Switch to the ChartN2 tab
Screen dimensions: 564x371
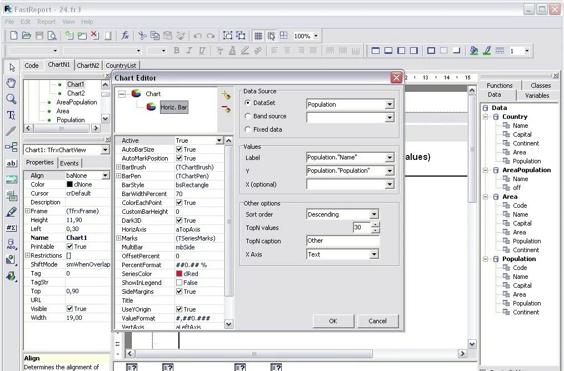(88, 66)
